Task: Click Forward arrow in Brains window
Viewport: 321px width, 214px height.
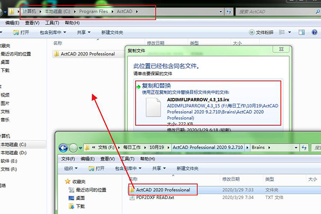Action: pyautogui.click(x=73, y=148)
